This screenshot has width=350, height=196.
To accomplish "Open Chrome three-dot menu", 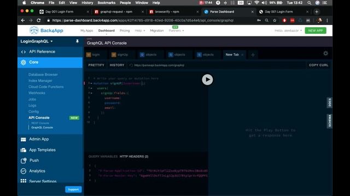I will [327, 20].
